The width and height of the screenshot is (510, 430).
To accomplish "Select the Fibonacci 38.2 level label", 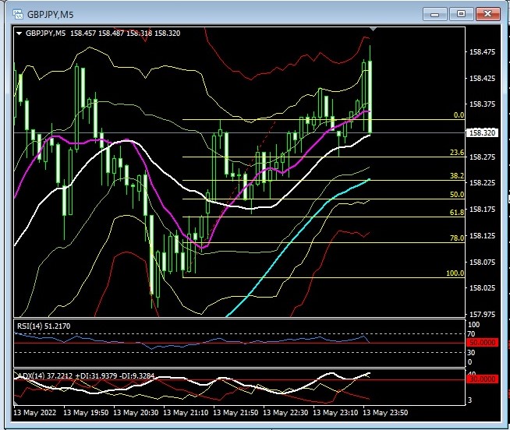I will [x=457, y=176].
